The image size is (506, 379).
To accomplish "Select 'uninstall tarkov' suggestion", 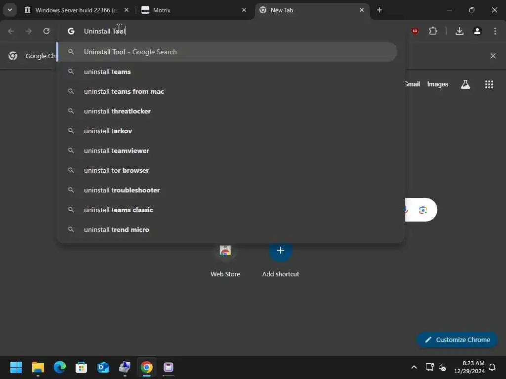I will tap(227, 131).
